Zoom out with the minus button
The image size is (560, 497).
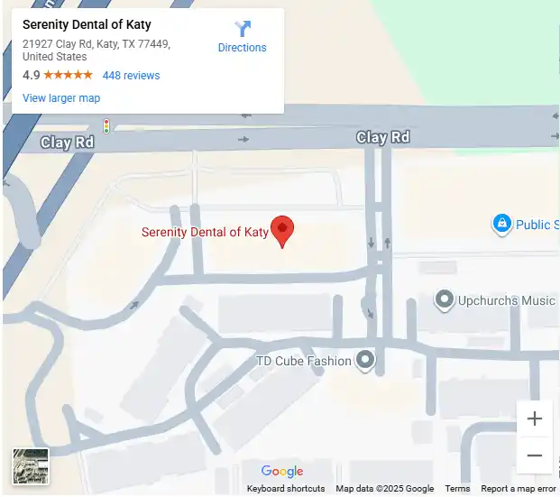coord(534,456)
